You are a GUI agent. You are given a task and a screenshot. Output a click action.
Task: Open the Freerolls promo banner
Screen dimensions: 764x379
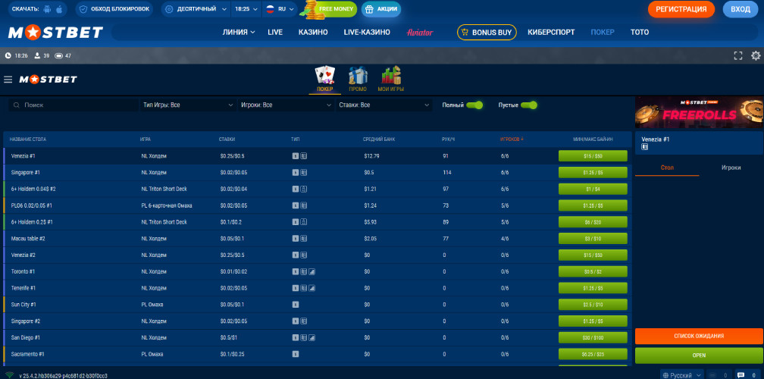pos(699,112)
